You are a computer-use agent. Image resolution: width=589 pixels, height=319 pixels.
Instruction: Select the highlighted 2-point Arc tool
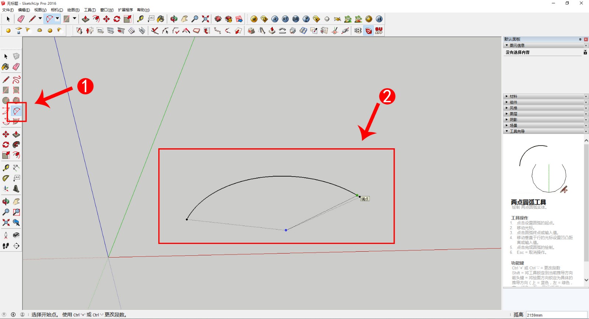click(x=16, y=111)
